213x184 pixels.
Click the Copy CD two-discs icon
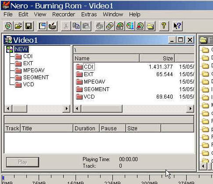click(110, 26)
